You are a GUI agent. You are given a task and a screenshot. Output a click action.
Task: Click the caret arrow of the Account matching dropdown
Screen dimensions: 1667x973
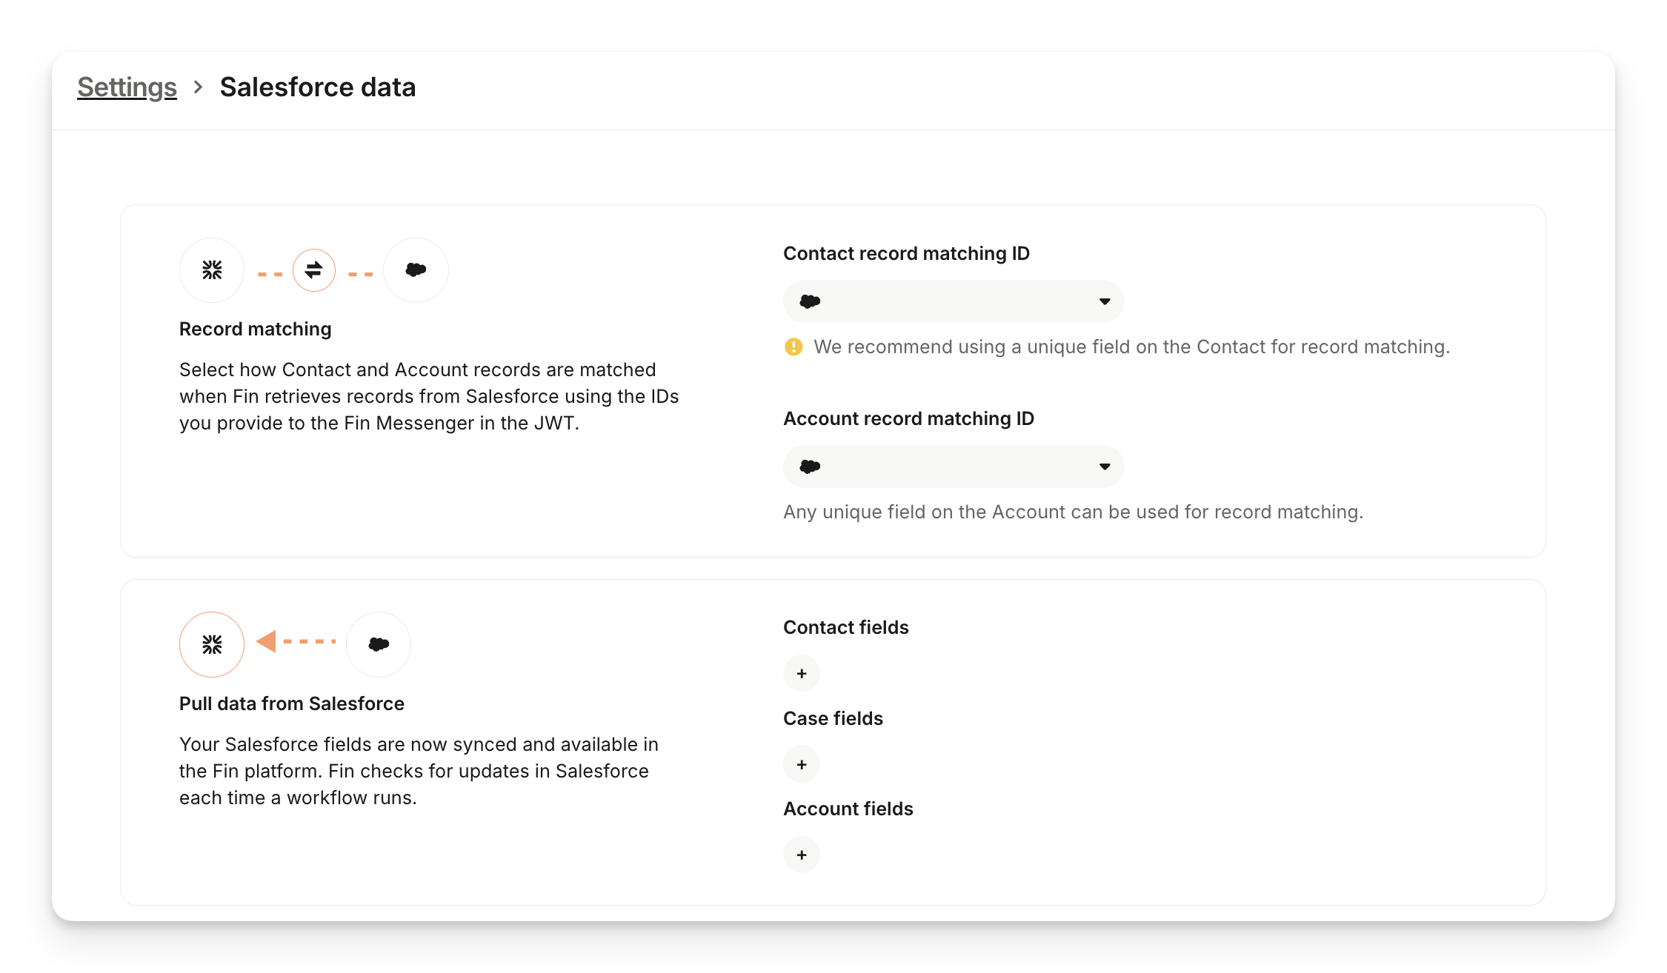pos(1105,467)
